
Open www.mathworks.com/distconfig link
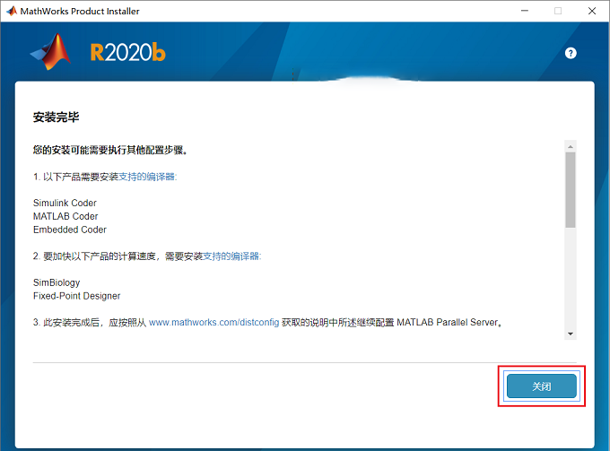(214, 322)
